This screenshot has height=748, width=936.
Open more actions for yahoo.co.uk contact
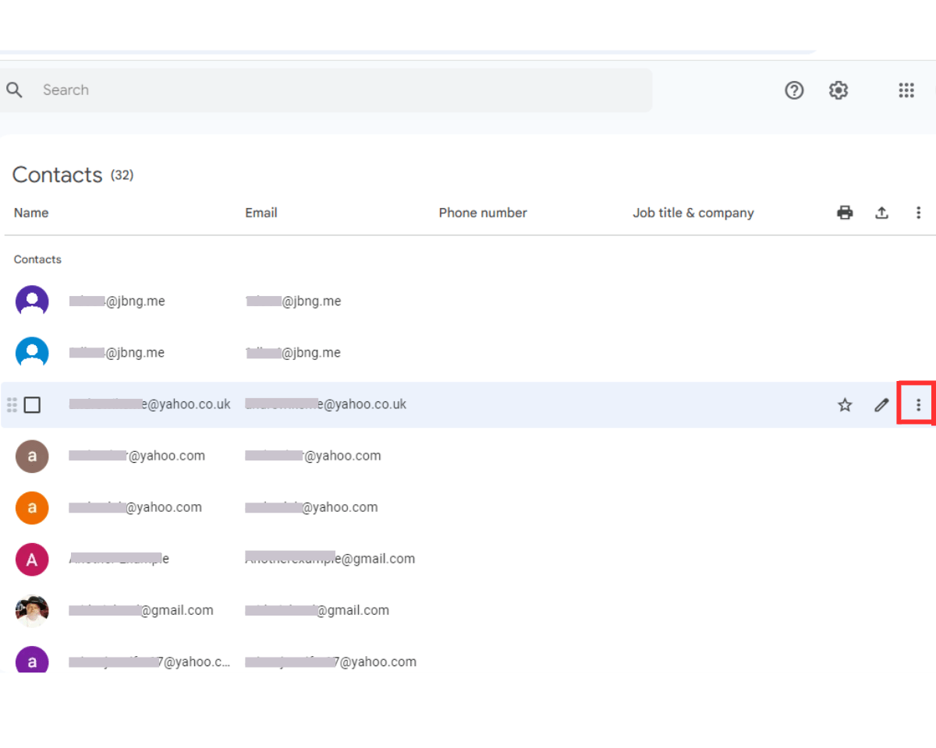point(918,405)
